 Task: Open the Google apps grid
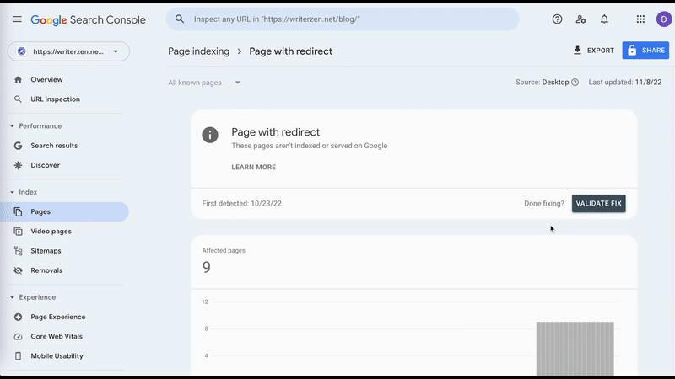click(x=640, y=19)
